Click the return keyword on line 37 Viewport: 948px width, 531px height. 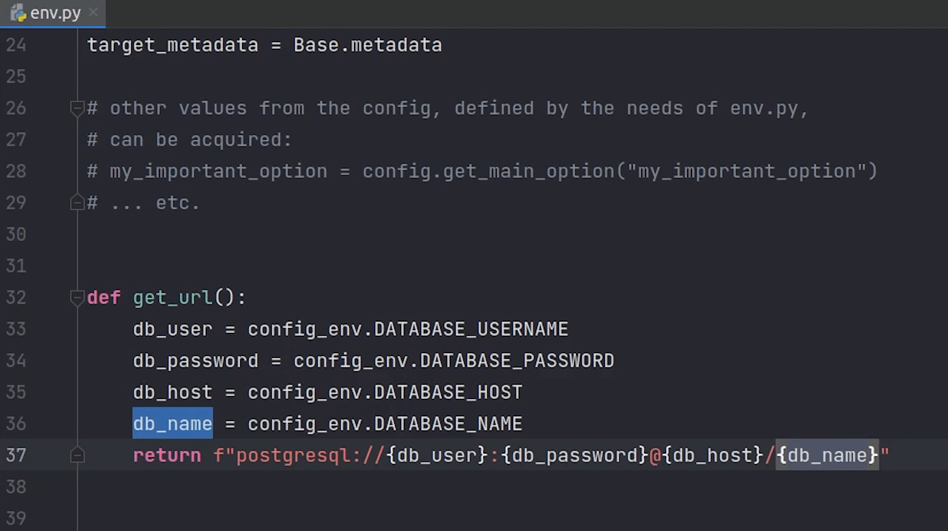coord(167,455)
